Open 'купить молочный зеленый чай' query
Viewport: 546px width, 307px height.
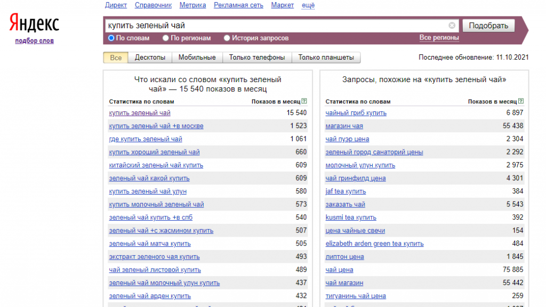click(x=156, y=204)
